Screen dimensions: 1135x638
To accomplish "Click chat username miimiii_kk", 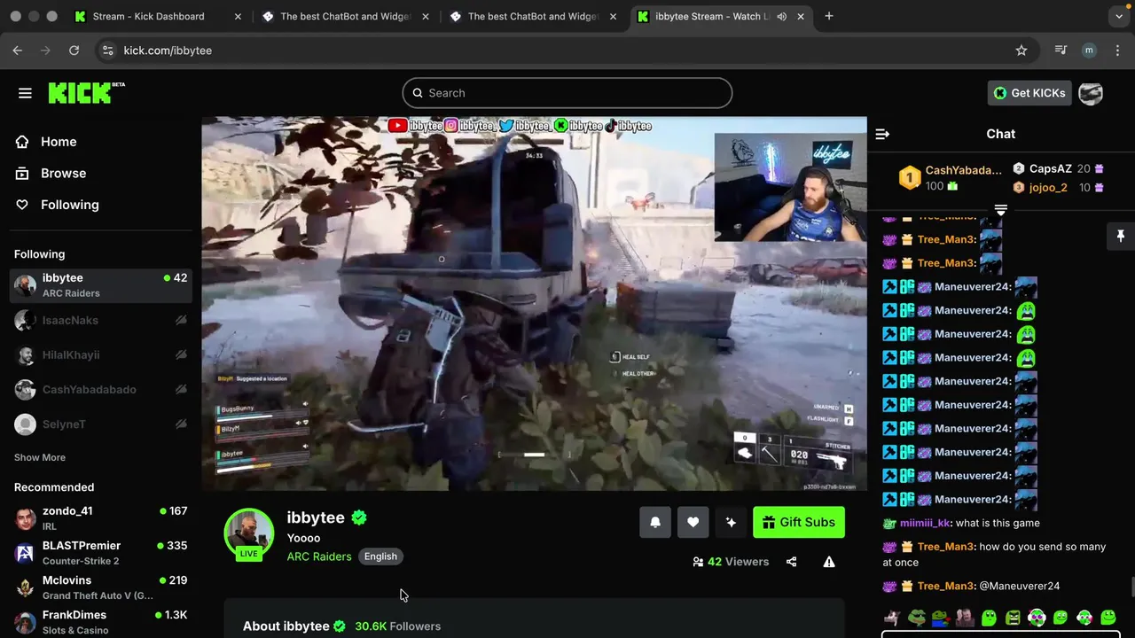I will coord(925,523).
